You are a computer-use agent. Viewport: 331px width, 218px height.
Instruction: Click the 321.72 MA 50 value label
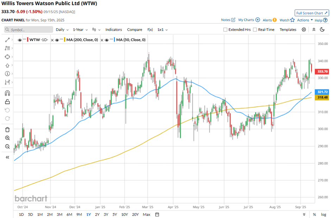pyautogui.click(x=323, y=92)
